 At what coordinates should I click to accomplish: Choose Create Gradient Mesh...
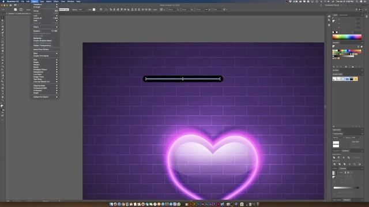[x=45, y=41]
